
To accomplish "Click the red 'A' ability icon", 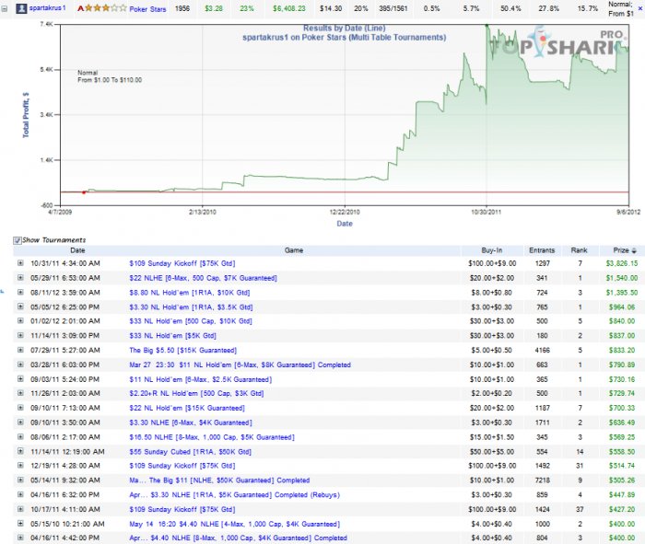I will point(80,8).
